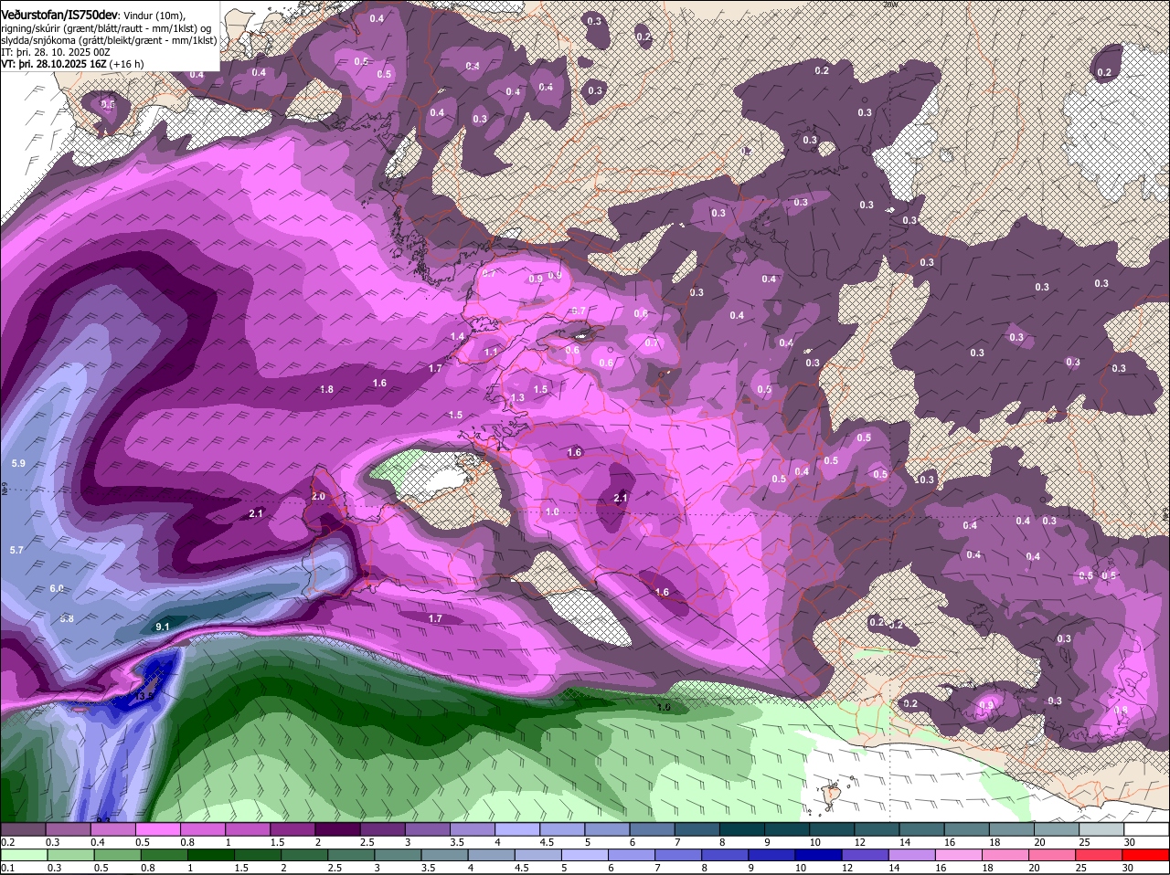Click the 9.1 precipitation value on the map
Image resolution: width=1170 pixels, height=875 pixels.
click(163, 626)
